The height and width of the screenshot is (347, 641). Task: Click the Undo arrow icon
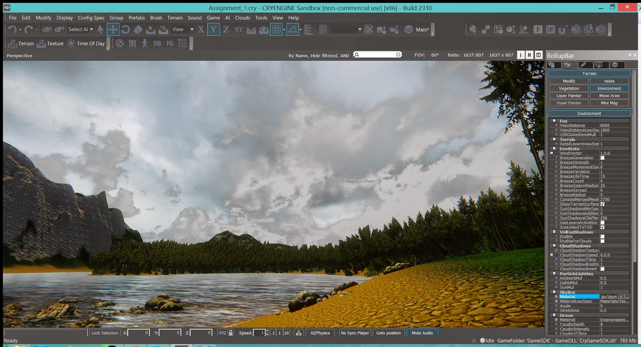click(x=12, y=29)
